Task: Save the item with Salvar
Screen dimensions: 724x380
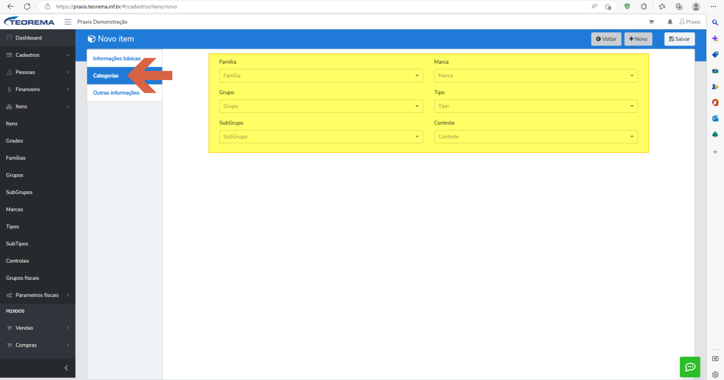Action: coord(679,39)
